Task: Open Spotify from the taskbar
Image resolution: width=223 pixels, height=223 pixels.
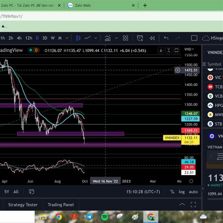Action: [x=104, y=217]
